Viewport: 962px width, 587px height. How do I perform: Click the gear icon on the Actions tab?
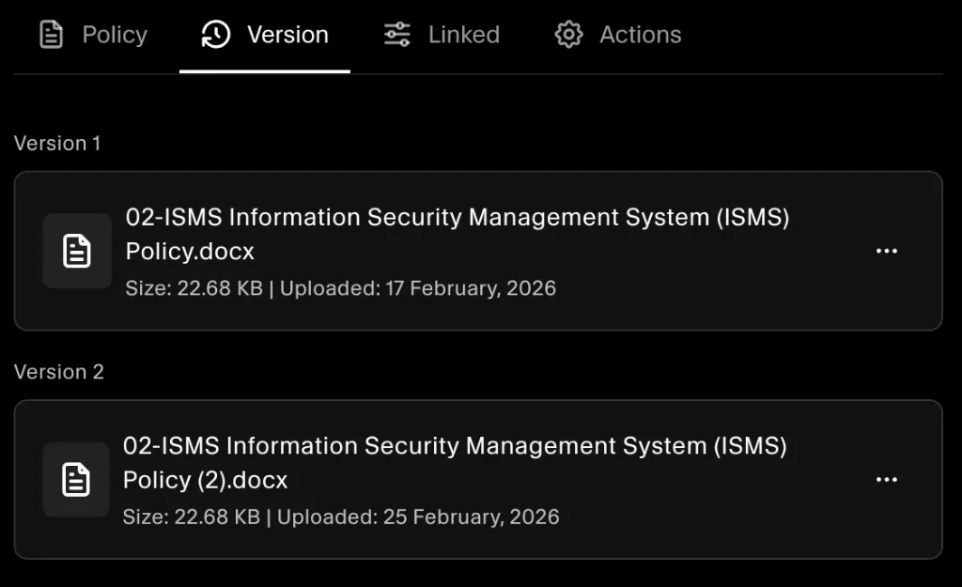tap(567, 34)
